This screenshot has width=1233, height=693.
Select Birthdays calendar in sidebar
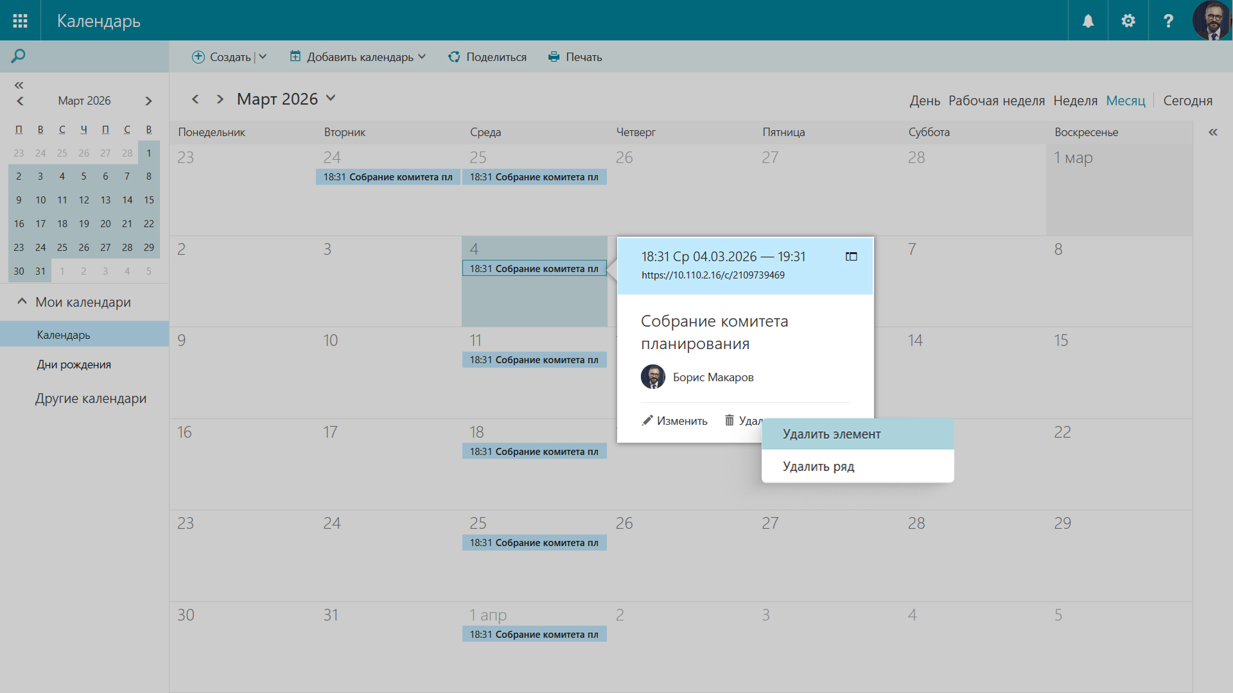(74, 364)
